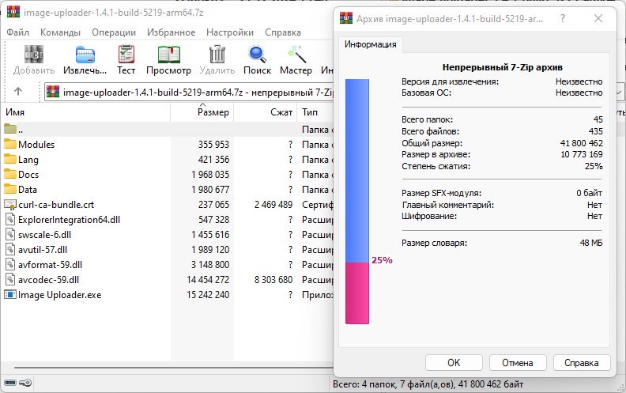Confirm the dialog with OK button
626x393 pixels.
(x=454, y=363)
